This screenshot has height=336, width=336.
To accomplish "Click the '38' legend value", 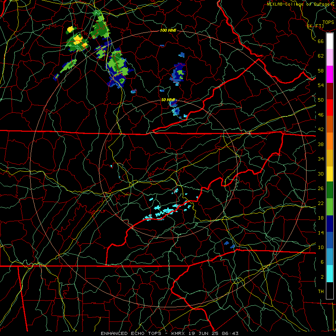I will [321, 144].
